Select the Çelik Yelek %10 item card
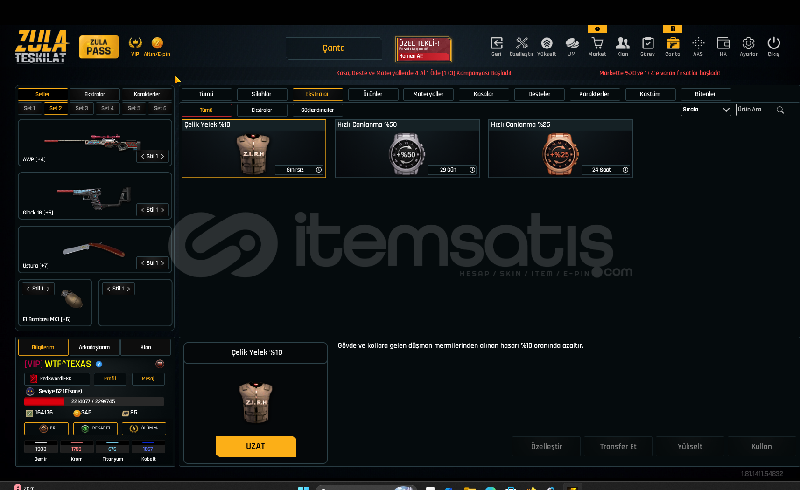Viewport: 800px width, 490px height. tap(254, 149)
